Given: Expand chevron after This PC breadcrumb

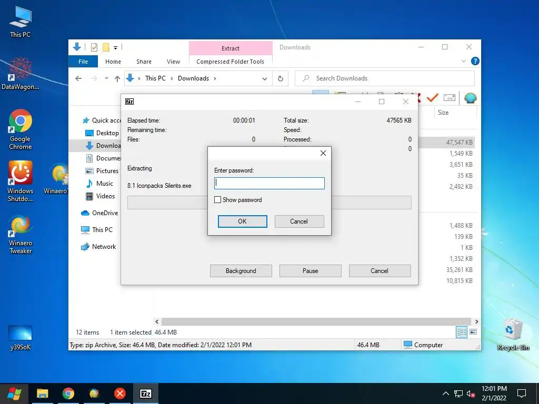Looking at the screenshot, I should [x=172, y=79].
